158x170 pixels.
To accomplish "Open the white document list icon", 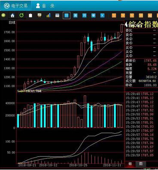I will click(x=30, y=15).
